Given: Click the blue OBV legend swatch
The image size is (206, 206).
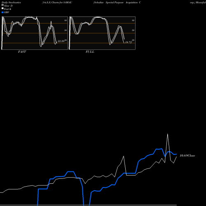Looking at the screenshot, I should click(x=2, y=12).
